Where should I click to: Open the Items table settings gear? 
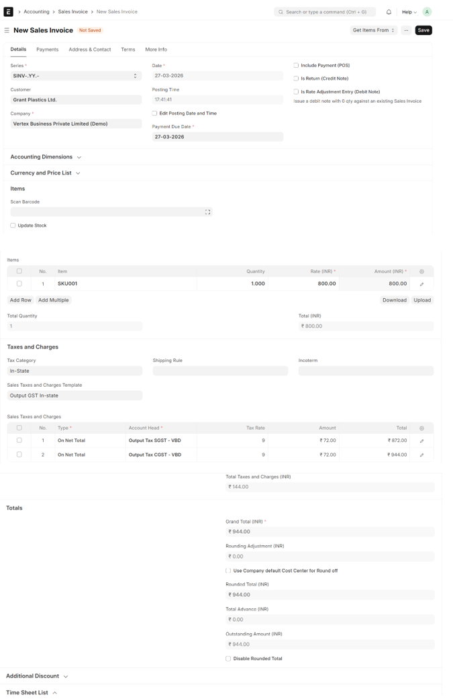coord(421,271)
